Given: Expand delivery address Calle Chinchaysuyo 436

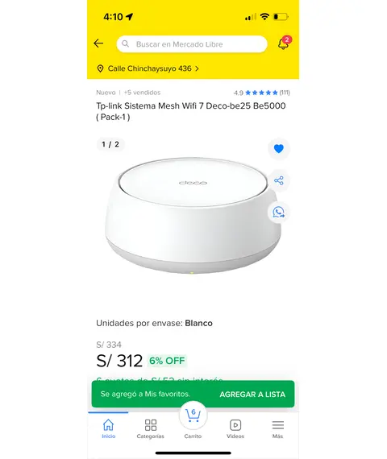Looking at the screenshot, I should (x=148, y=68).
